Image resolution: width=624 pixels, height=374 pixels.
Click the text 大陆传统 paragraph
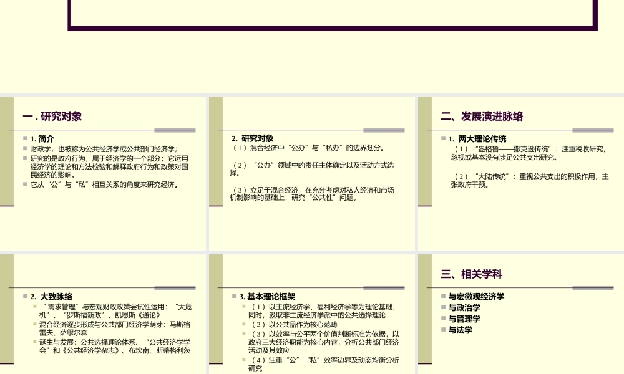pyautogui.click(x=530, y=180)
